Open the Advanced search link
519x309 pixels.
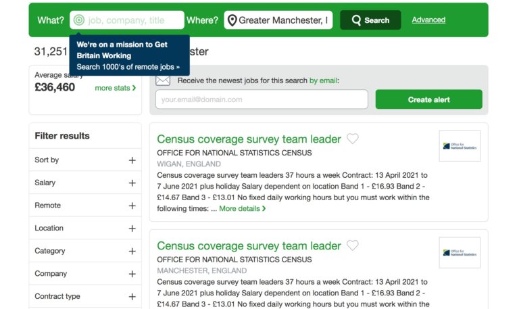point(428,20)
